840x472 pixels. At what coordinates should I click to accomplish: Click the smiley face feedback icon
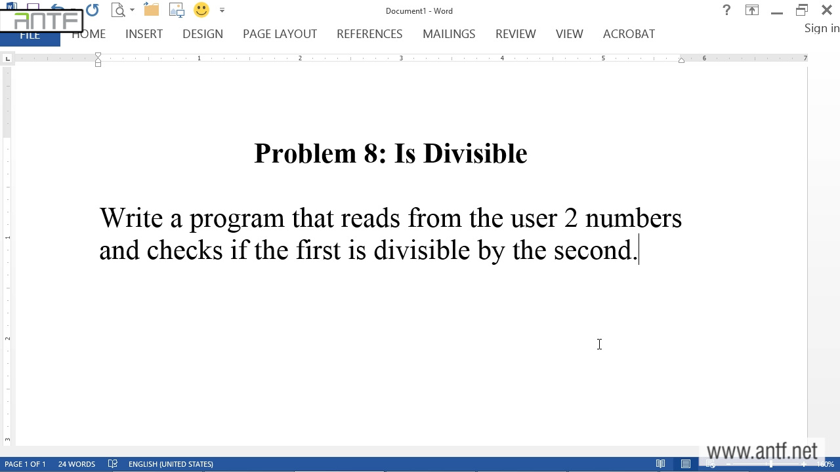click(201, 10)
